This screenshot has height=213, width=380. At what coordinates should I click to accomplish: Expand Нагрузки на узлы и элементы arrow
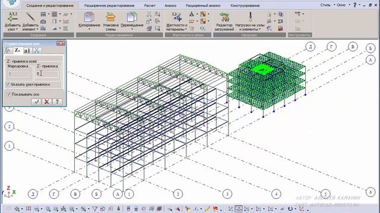tap(259, 30)
